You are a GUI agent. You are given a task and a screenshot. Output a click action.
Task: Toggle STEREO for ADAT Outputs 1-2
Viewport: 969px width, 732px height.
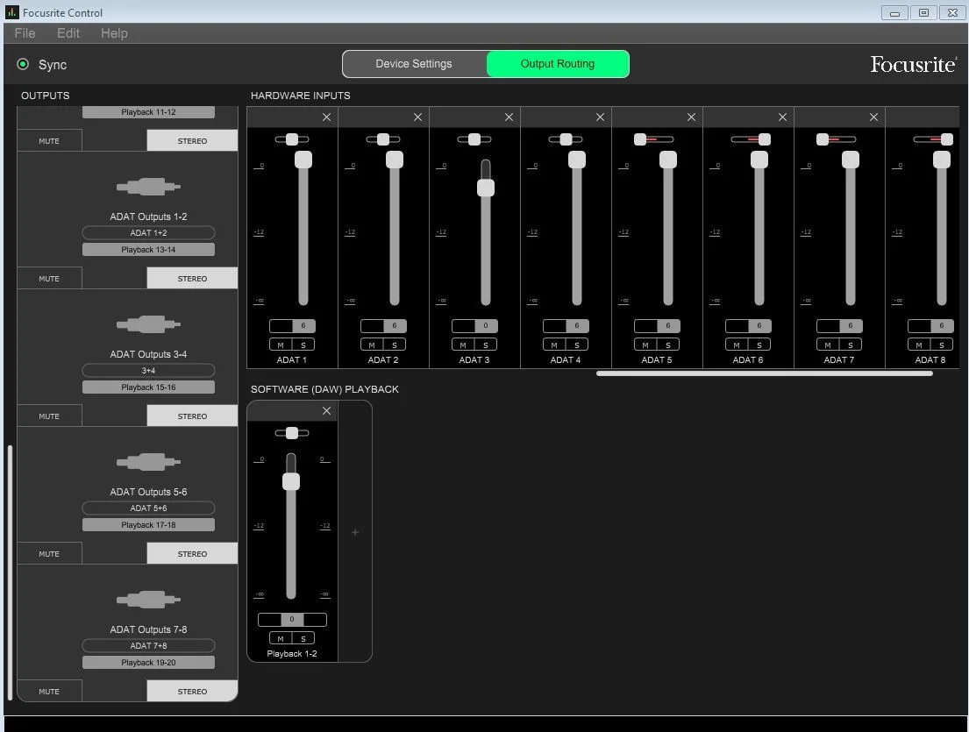pos(192,278)
